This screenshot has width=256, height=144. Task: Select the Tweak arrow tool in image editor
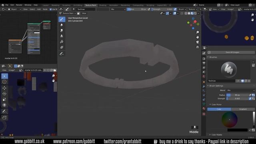(x=4, y=76)
